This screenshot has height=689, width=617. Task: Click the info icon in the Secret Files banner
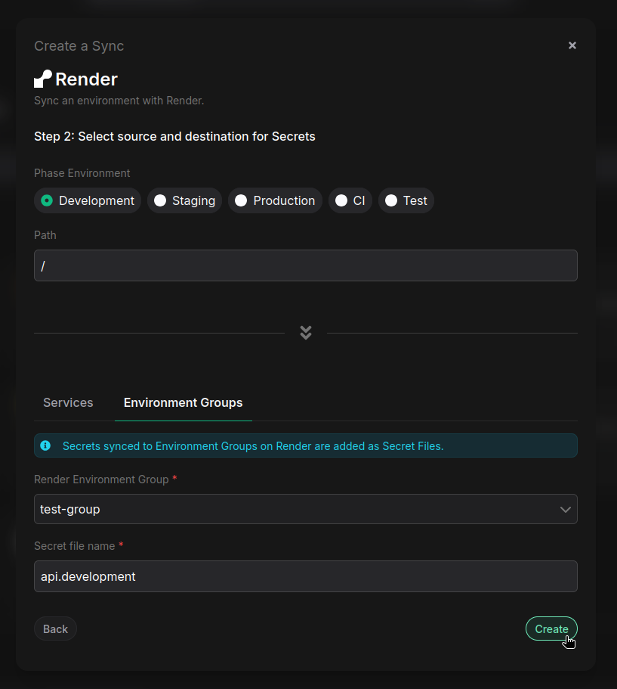(45, 445)
